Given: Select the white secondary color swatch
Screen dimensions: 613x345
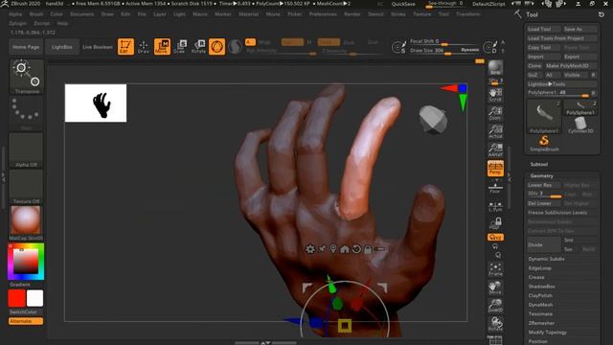Looking at the screenshot, I should [x=34, y=298].
